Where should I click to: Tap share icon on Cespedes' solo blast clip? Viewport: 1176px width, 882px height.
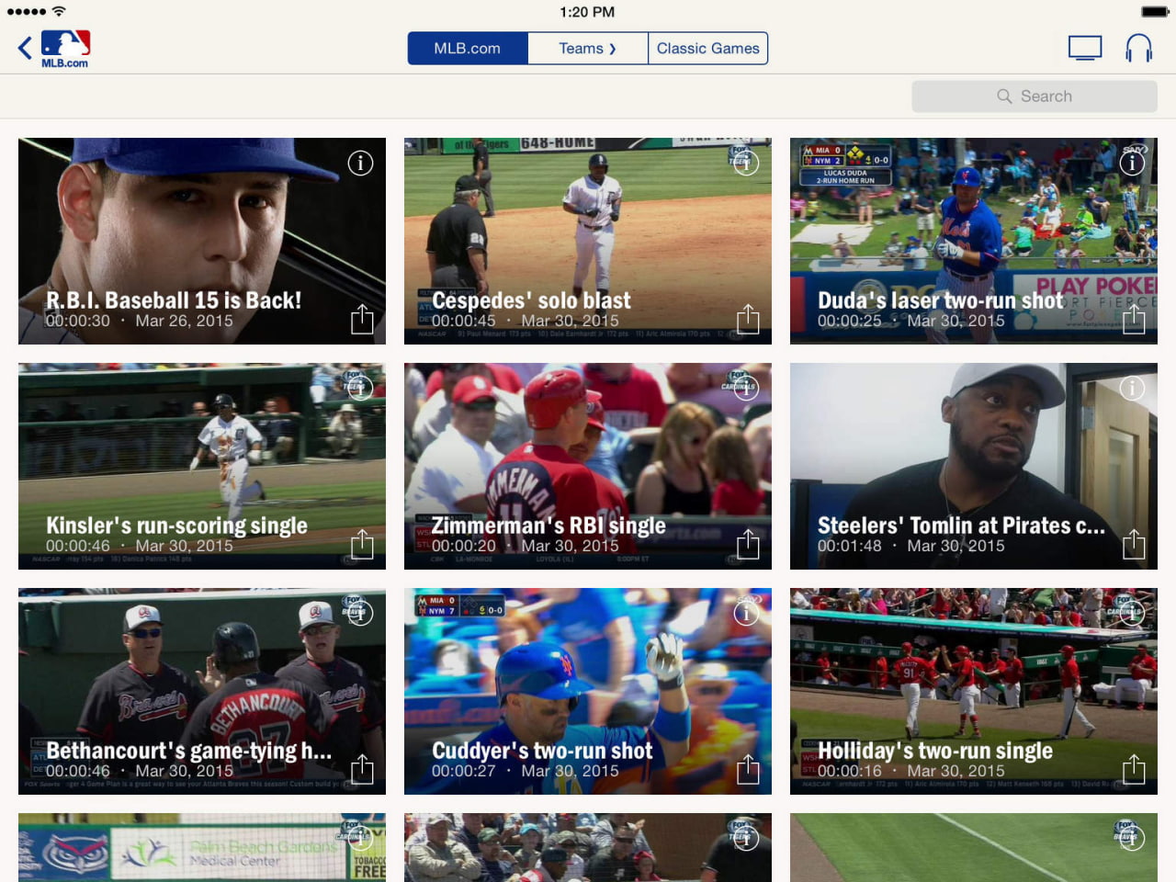747,320
